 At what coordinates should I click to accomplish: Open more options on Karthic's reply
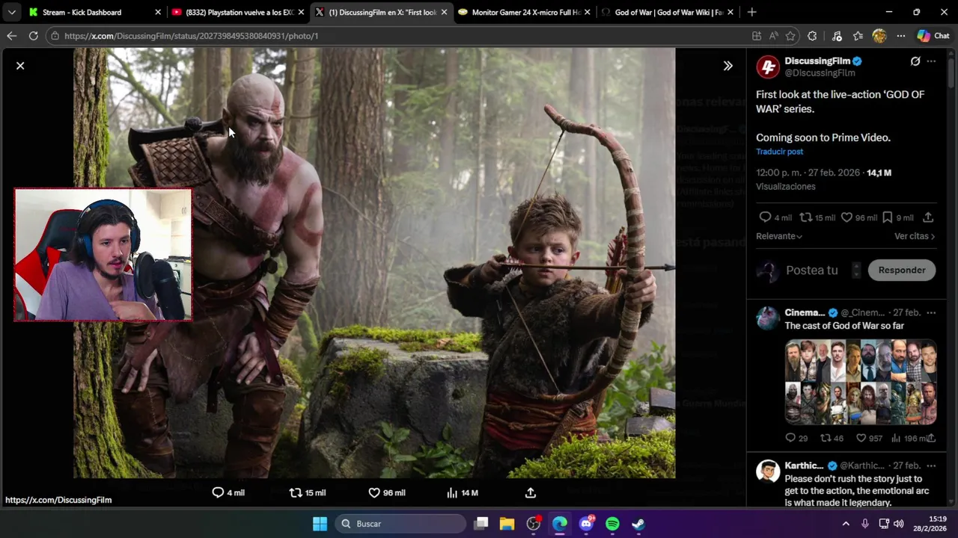[x=931, y=466]
